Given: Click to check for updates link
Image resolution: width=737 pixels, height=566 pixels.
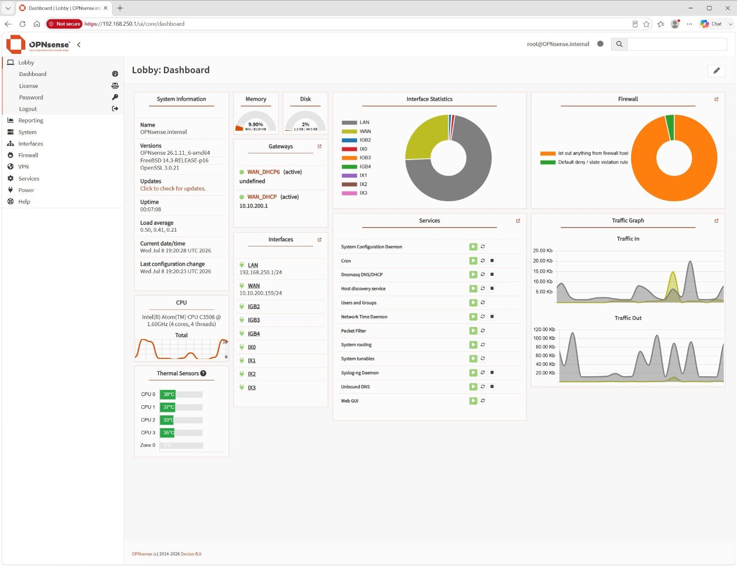Looking at the screenshot, I should (173, 189).
